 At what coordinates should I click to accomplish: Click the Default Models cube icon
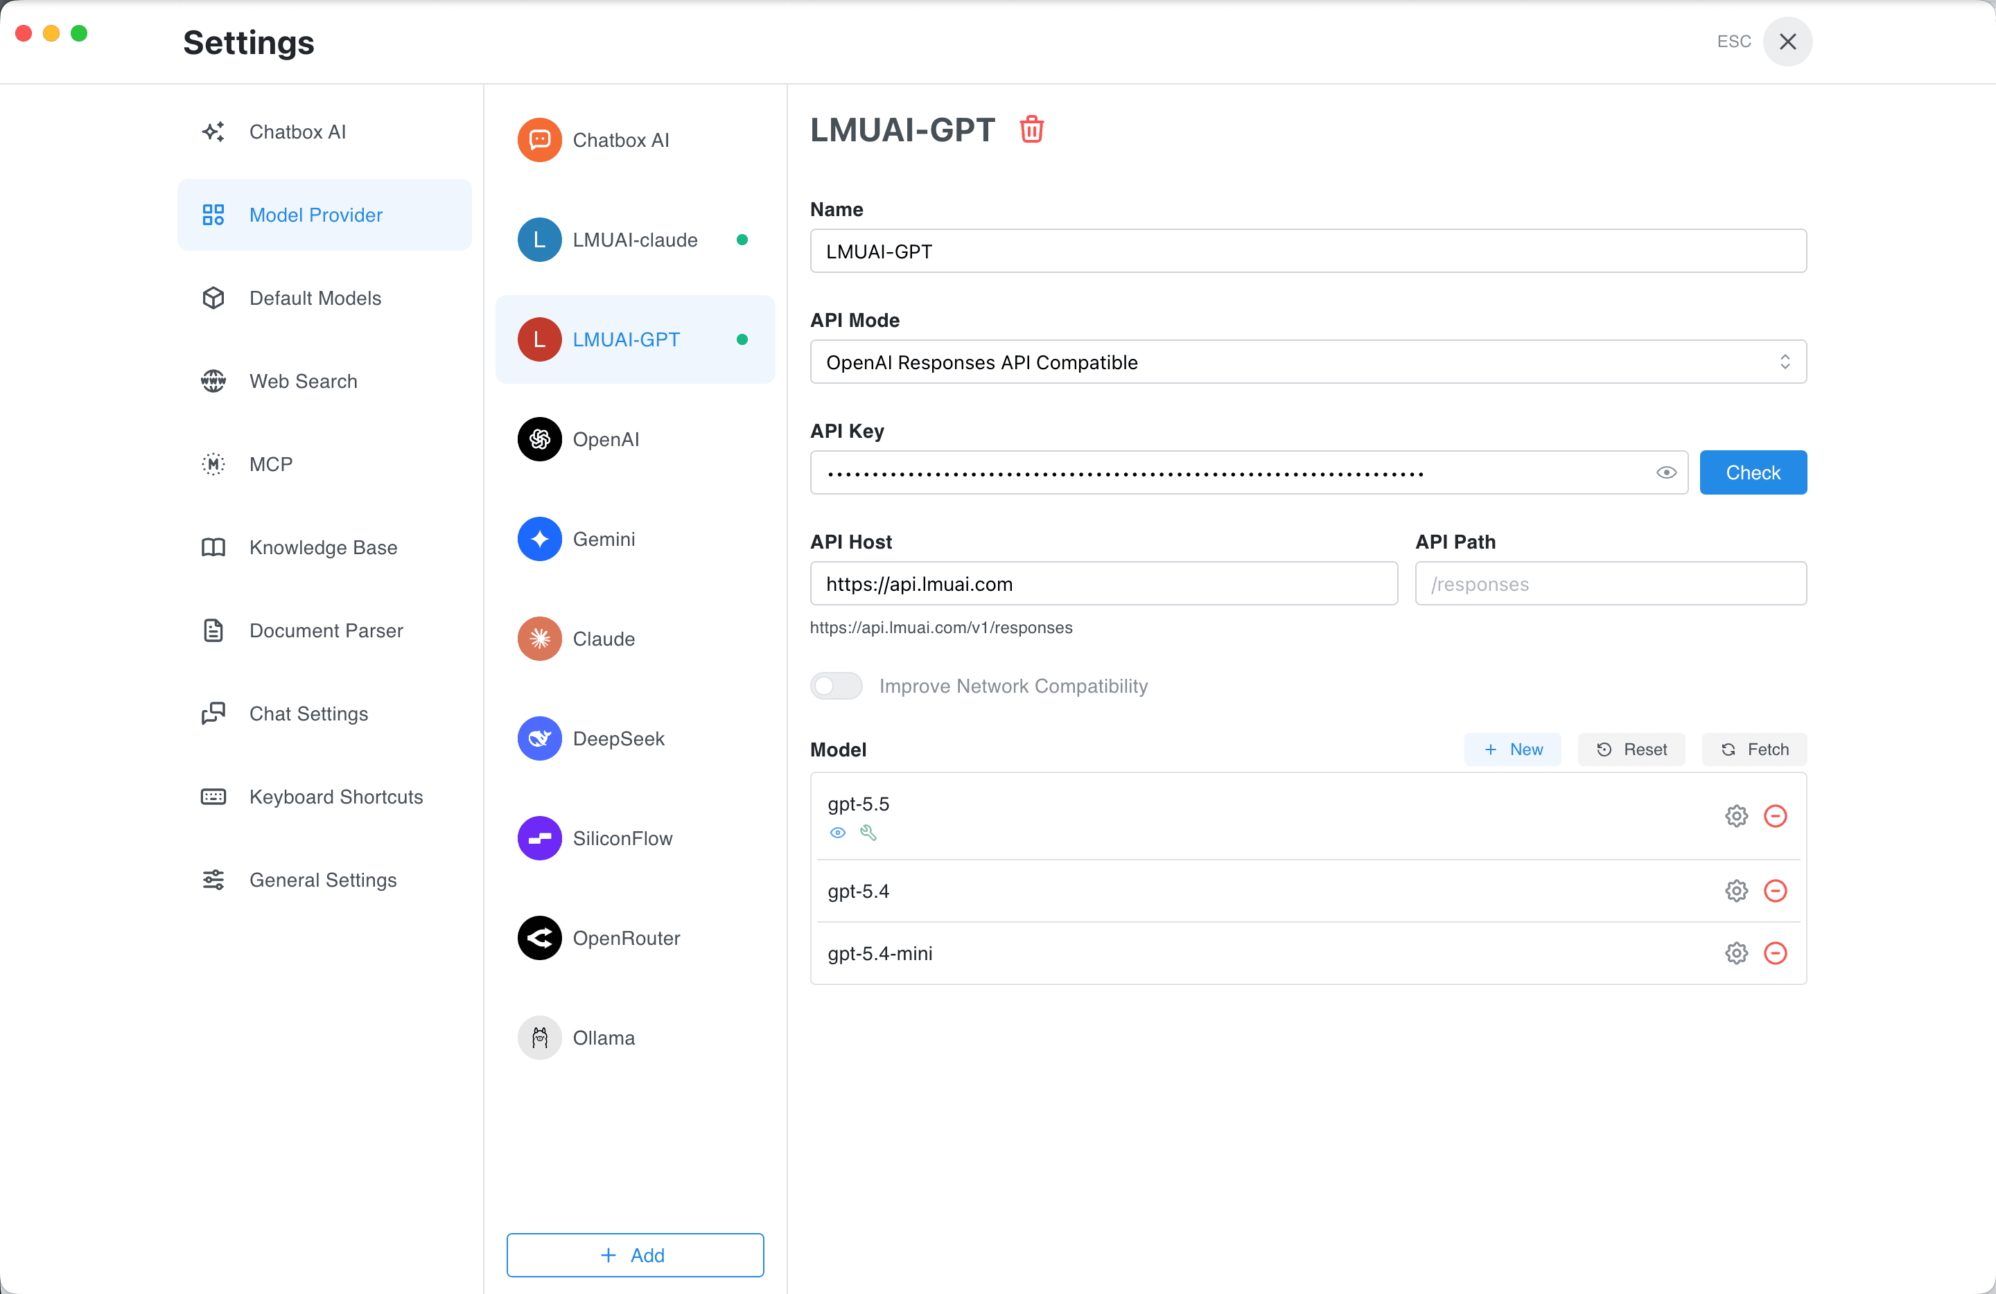(213, 299)
